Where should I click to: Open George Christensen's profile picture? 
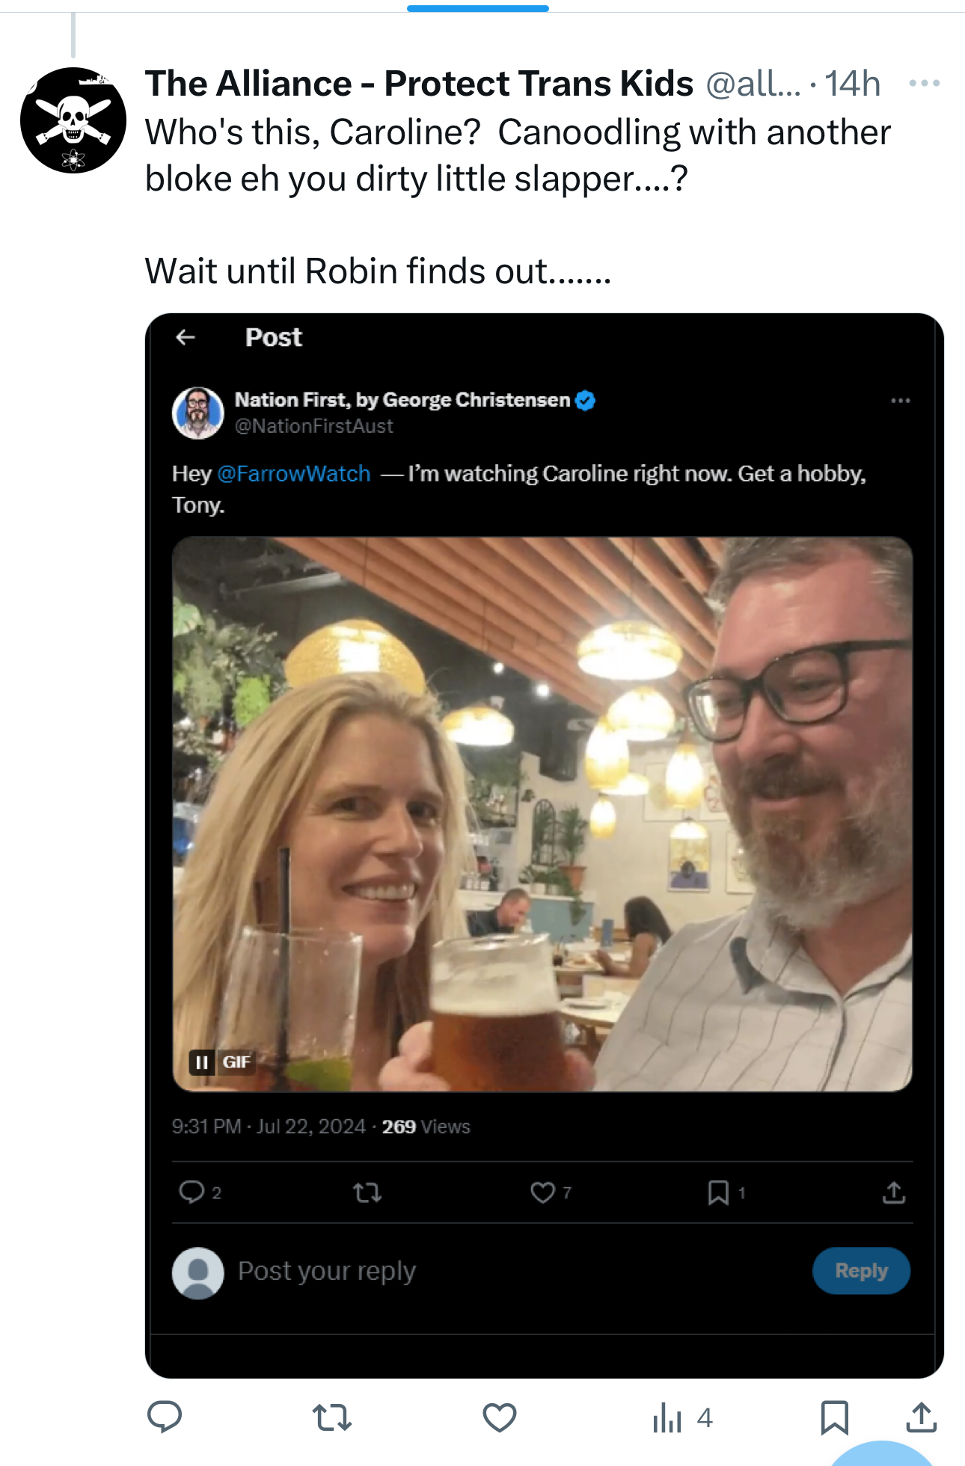(x=198, y=413)
